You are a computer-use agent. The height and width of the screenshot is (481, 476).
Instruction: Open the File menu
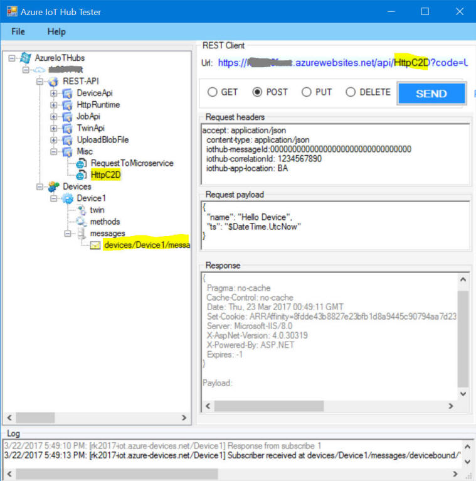(x=18, y=31)
